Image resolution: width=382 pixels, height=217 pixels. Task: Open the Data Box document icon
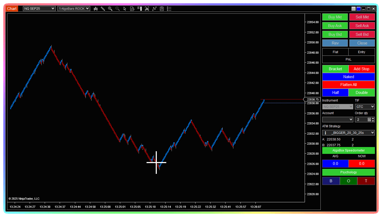(x=132, y=9)
